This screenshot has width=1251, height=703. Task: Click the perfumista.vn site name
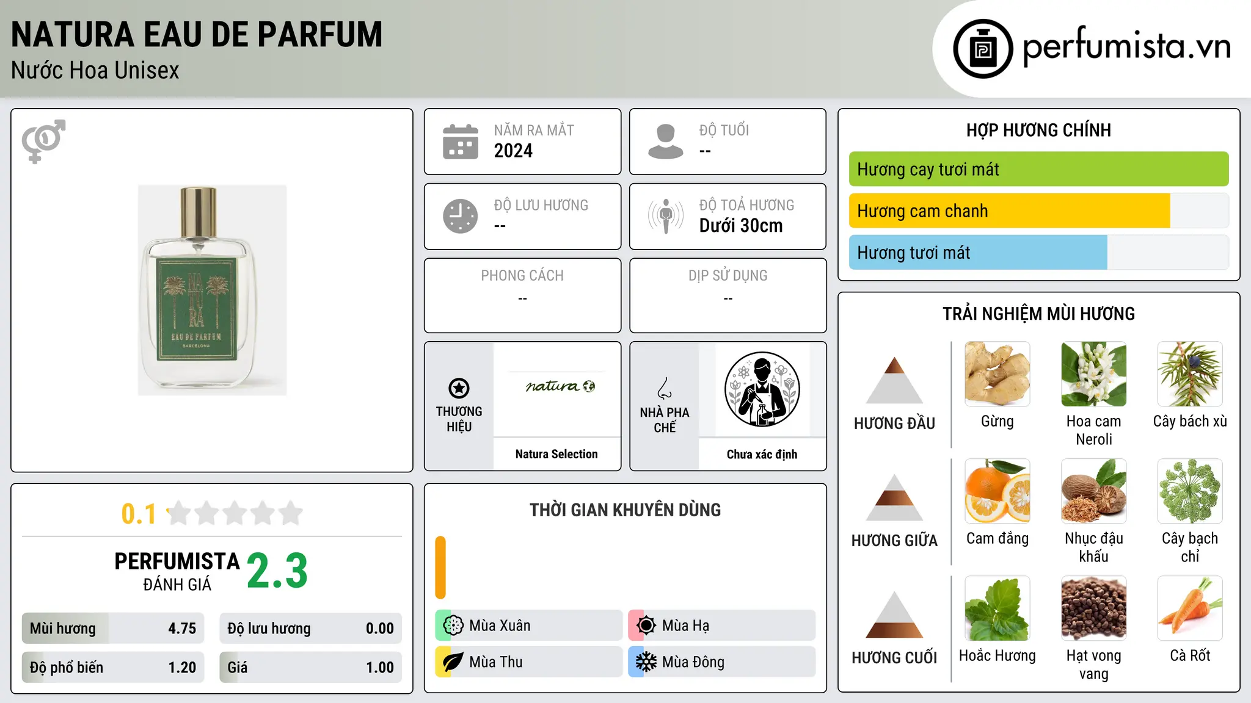tap(1127, 46)
